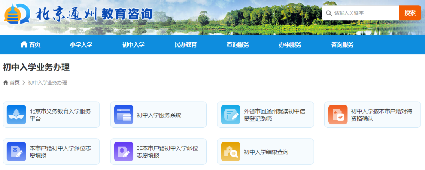Click the 北京通州教育咨询 site title
The height and width of the screenshot is (170, 425).
tap(94, 14)
